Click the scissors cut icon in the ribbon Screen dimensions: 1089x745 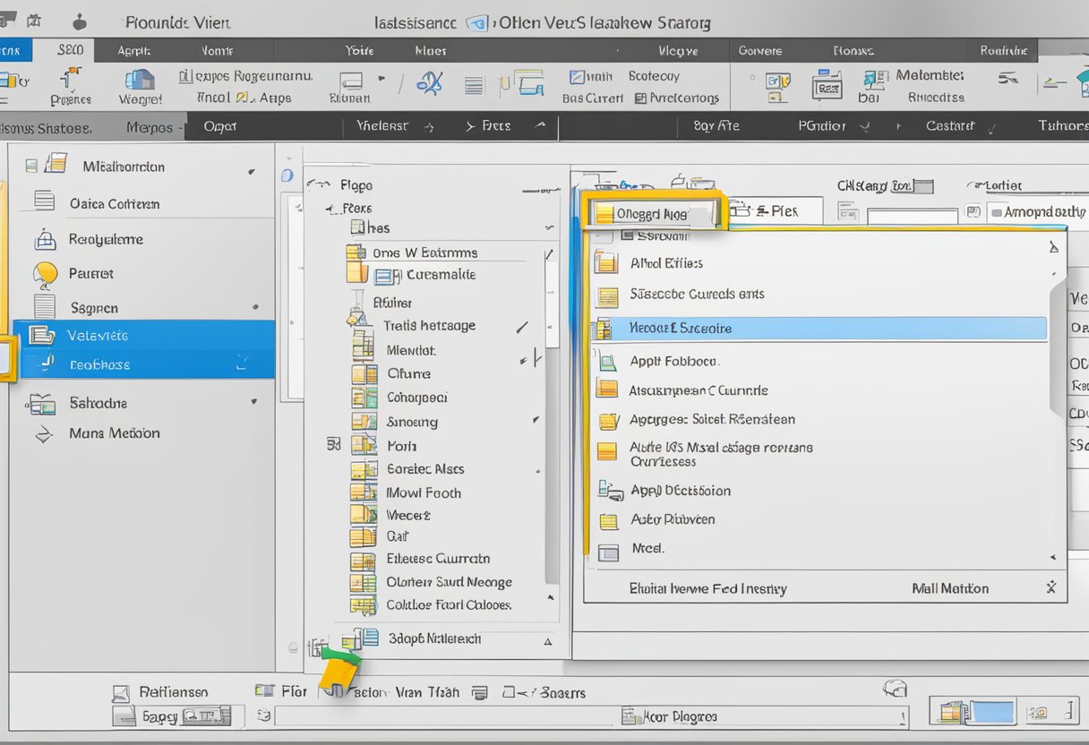click(x=430, y=81)
